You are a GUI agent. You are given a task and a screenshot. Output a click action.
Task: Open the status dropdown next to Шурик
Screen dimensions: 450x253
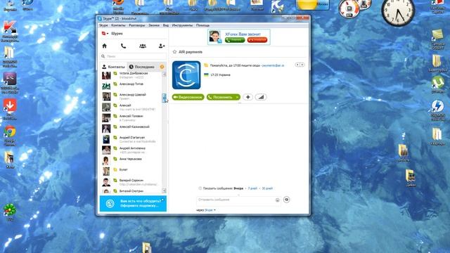[x=105, y=34]
